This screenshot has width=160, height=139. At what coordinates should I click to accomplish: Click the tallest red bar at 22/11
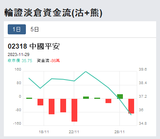[75, 110]
